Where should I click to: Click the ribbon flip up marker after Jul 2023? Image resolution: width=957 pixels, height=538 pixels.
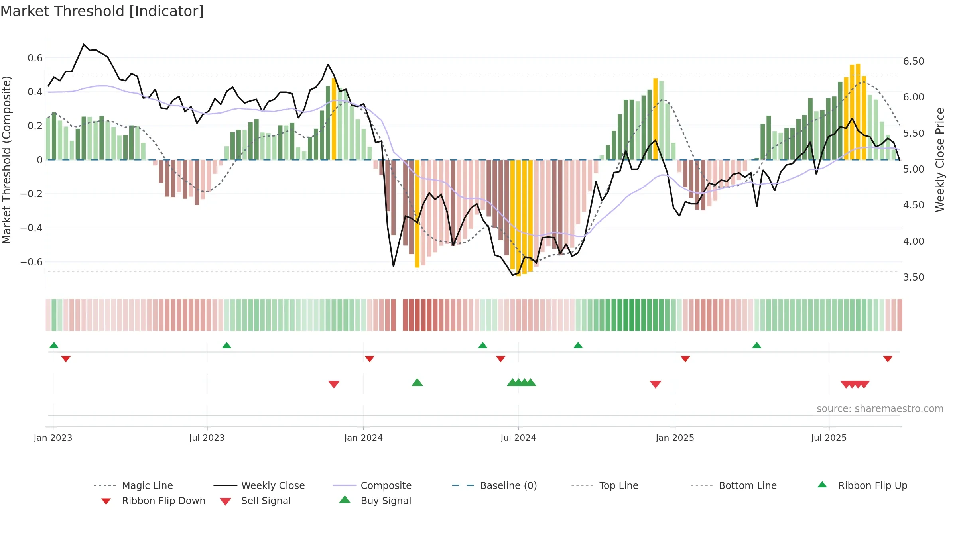[x=226, y=345]
